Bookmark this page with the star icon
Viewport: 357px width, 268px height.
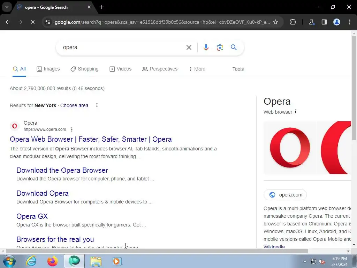[275, 22]
